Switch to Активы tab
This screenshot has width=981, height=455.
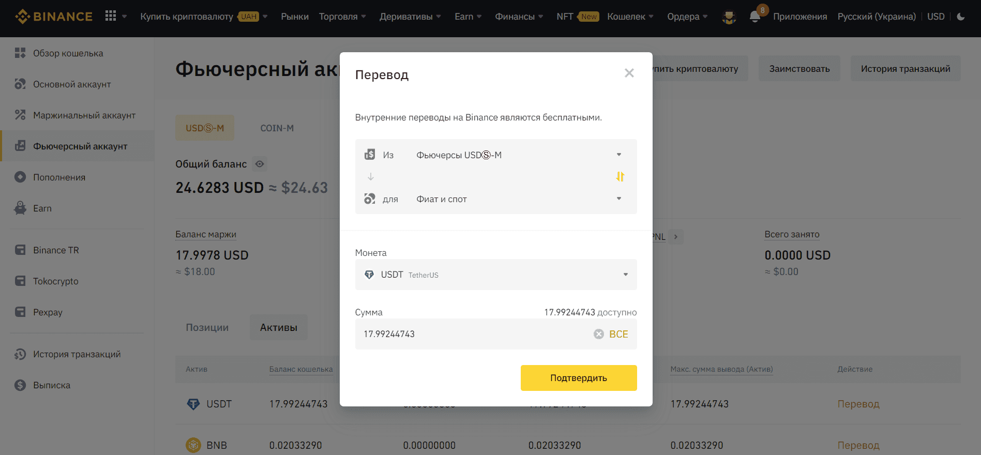coord(278,327)
